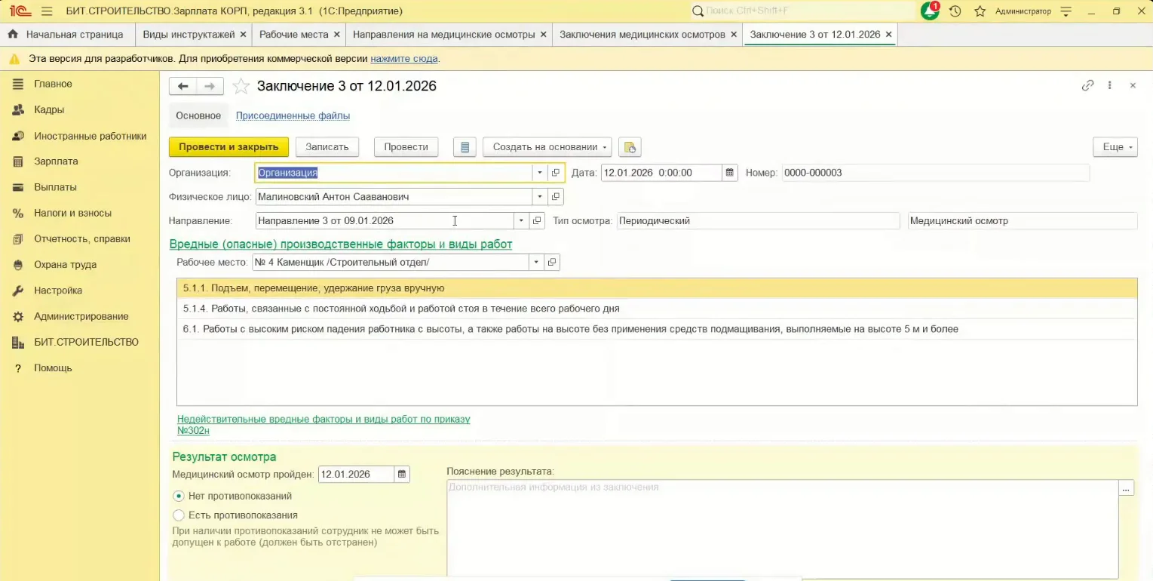Click the Пояснение результата text area
The height and width of the screenshot is (581, 1153).
coord(782,529)
